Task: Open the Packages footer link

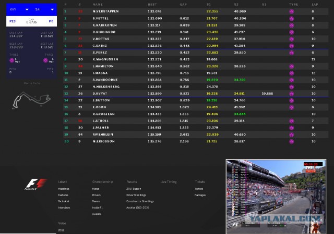Action: point(200,195)
